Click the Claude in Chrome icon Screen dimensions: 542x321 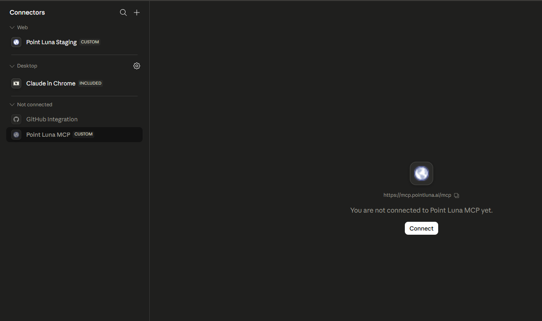coord(16,83)
